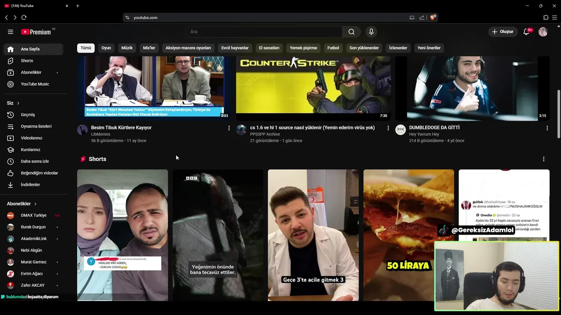Go back with browser back arrow
Viewport: 561px width, 315px height.
point(6,17)
